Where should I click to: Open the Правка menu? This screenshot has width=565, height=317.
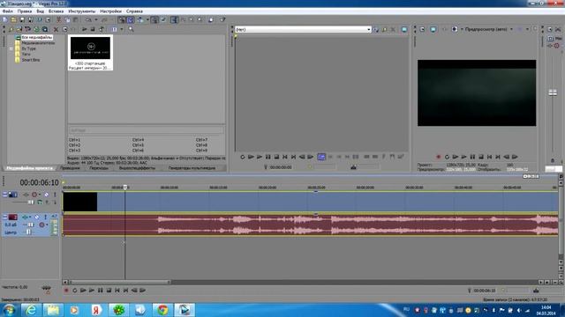click(25, 11)
